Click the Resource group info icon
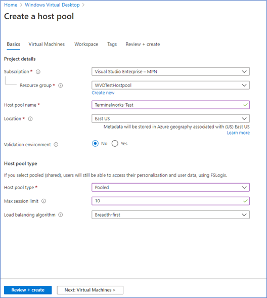 (x=60, y=86)
